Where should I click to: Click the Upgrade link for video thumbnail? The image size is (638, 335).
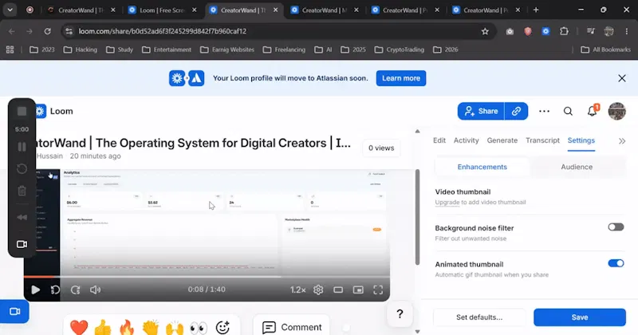[447, 203]
